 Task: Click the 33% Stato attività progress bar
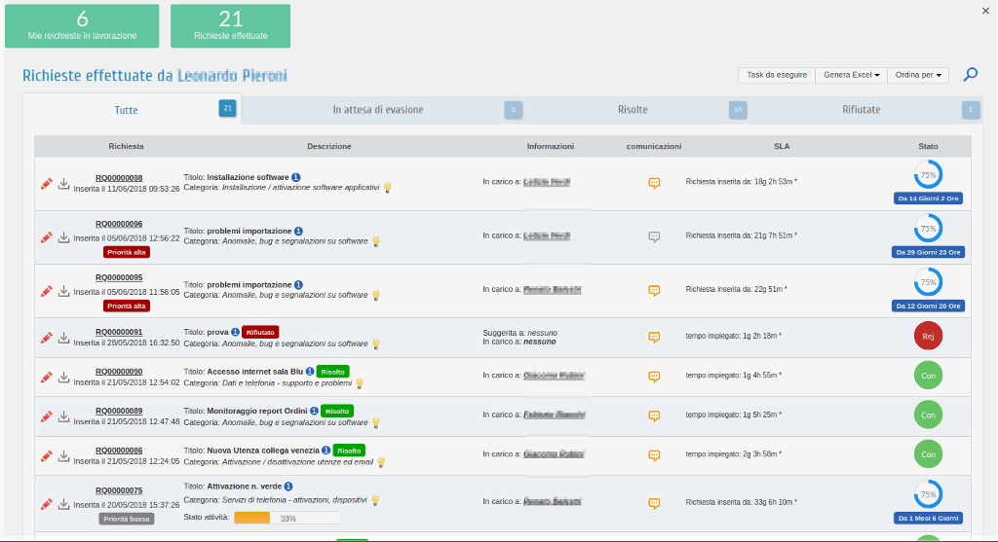[x=288, y=518]
